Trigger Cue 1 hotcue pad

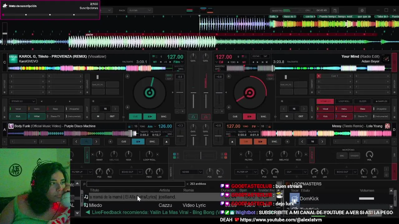tap(334, 76)
